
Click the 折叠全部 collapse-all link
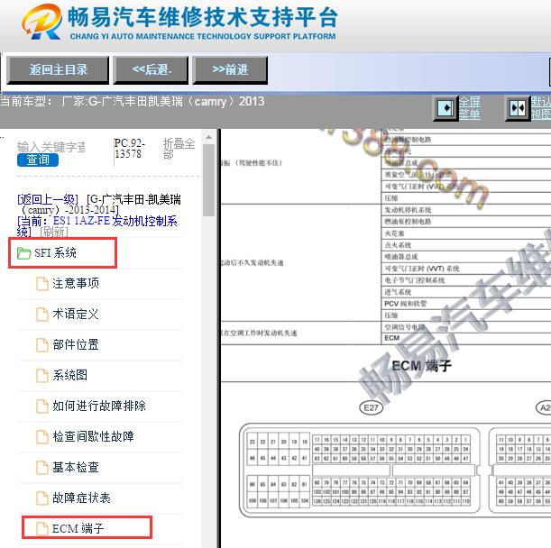tap(179, 149)
